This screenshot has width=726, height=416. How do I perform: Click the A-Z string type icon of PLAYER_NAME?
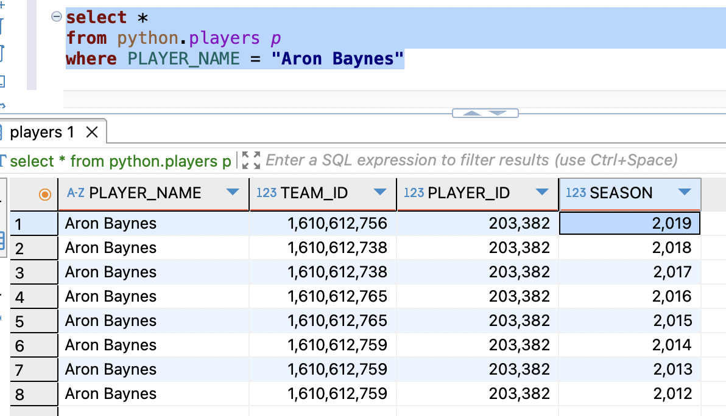point(76,193)
